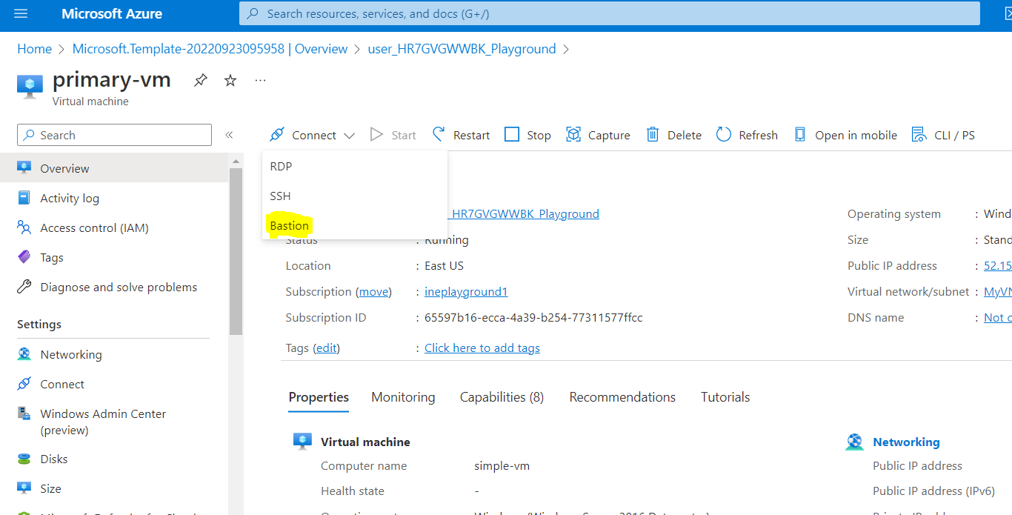Screen dimensions: 1012x515
Task: Restart the virtual machine
Action: pos(461,135)
